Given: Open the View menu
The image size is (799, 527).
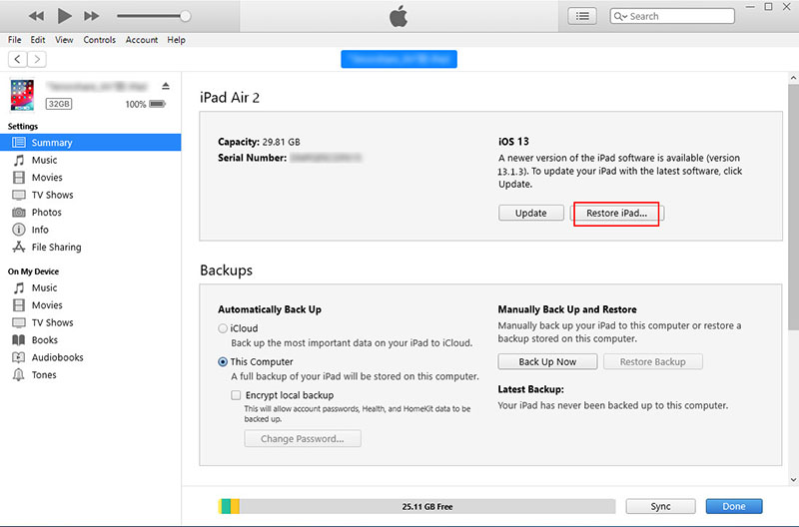Looking at the screenshot, I should 64,40.
